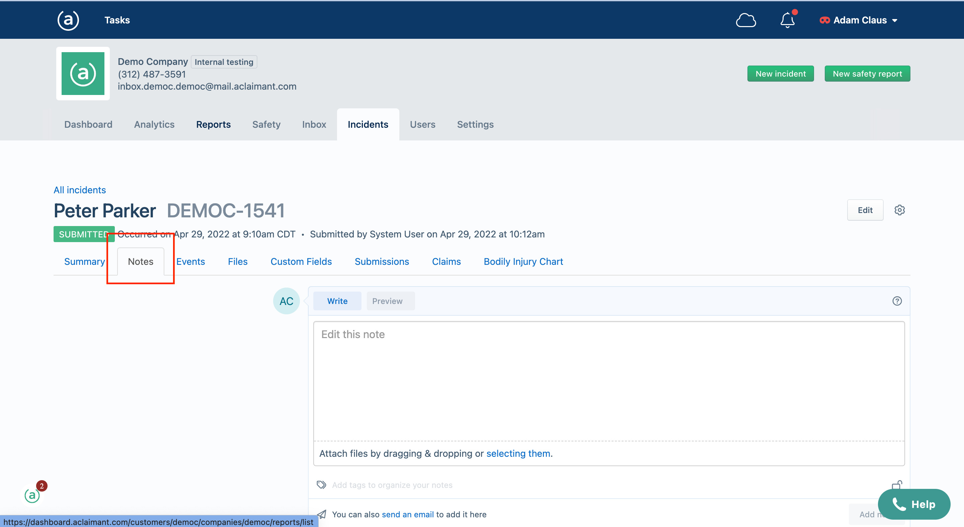Select the Notes sub-tab

(140, 261)
